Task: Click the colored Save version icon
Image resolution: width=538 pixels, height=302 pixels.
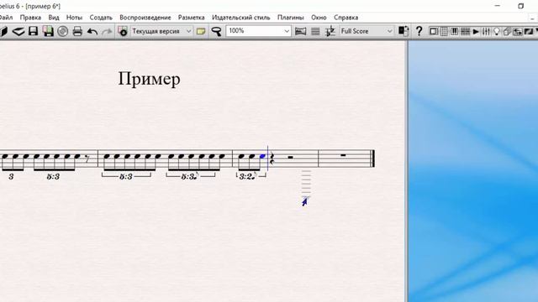Action: 48,32
